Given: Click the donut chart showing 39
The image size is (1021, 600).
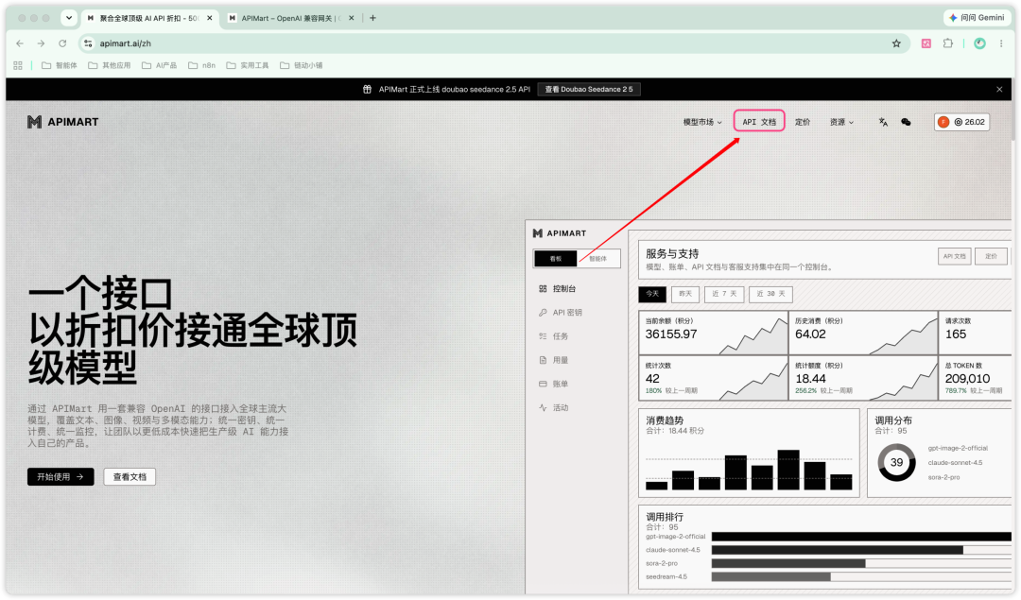Looking at the screenshot, I should pyautogui.click(x=896, y=462).
